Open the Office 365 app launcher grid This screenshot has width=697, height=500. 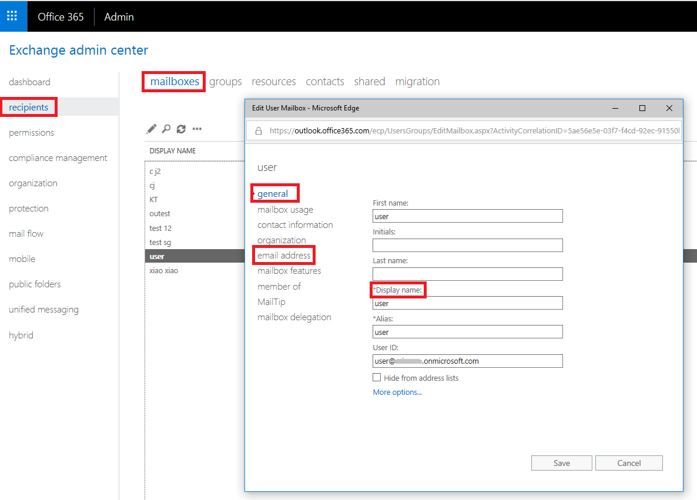click(x=12, y=16)
